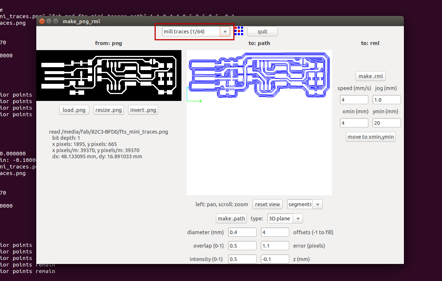Image resolution: width=442 pixels, height=281 pixels.
Task: Click the speed (mm/s) input field
Action: coord(354,100)
